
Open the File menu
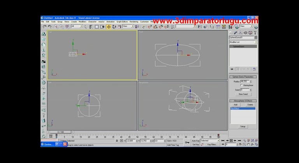(42, 22)
